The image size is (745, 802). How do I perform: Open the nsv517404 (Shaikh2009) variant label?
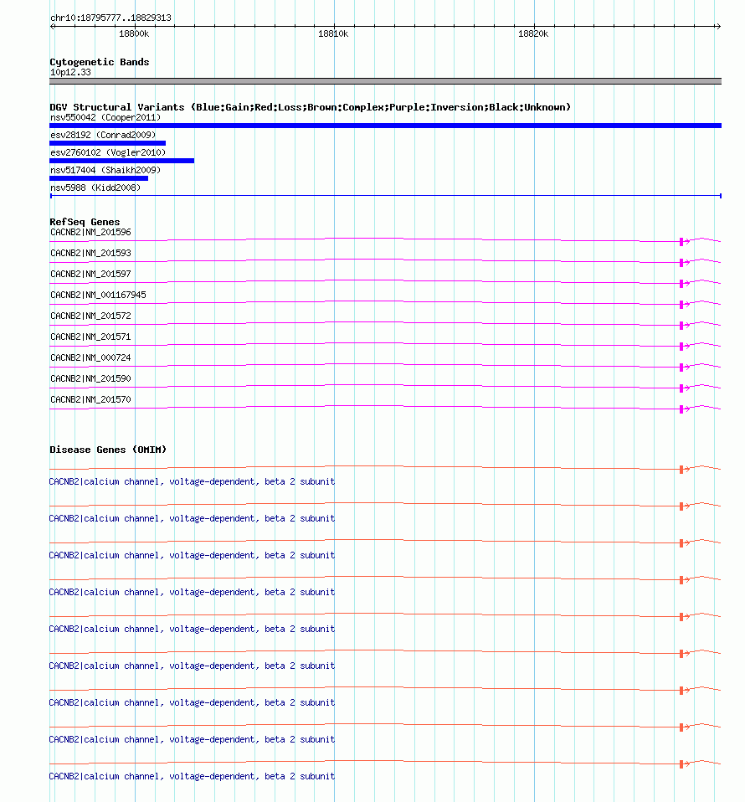(105, 170)
